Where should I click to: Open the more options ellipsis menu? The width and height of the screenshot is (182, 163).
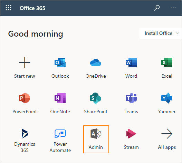pyautogui.click(x=173, y=8)
